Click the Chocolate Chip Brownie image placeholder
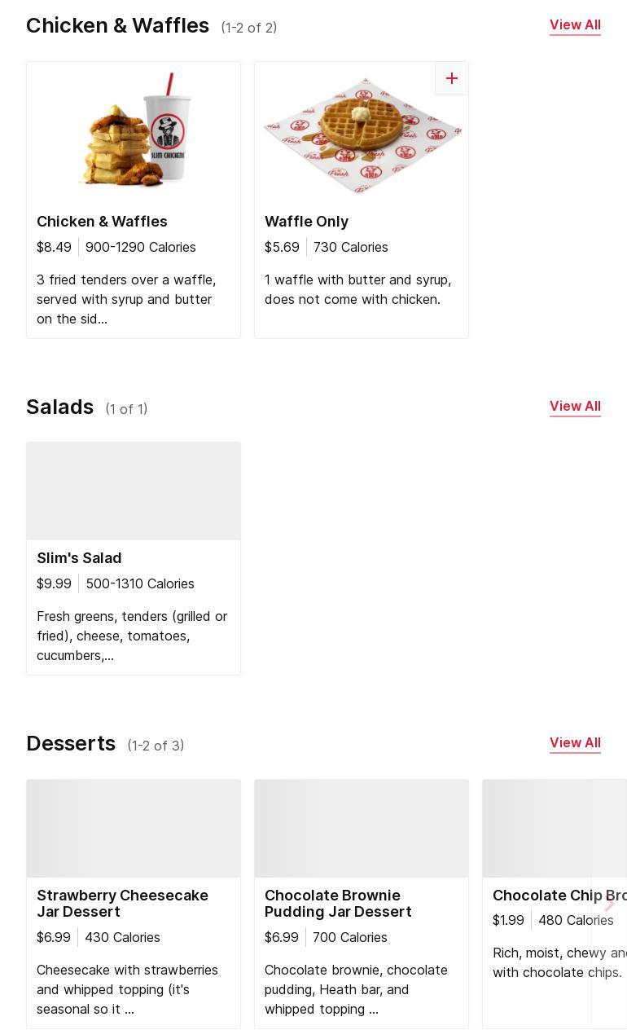 tap(537, 829)
